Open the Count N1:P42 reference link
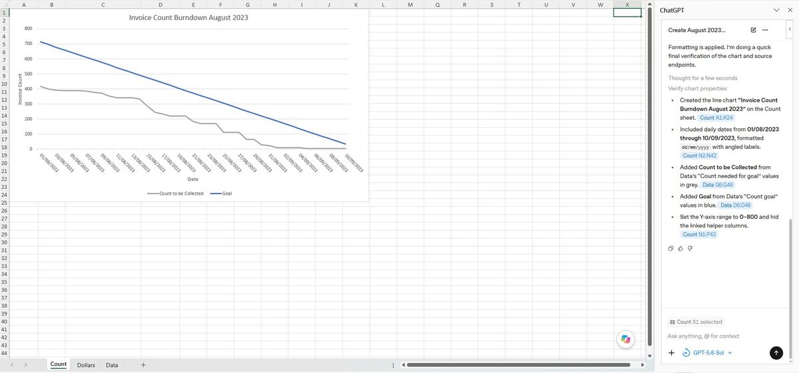Viewport: 799px width, 373px height. [700, 235]
